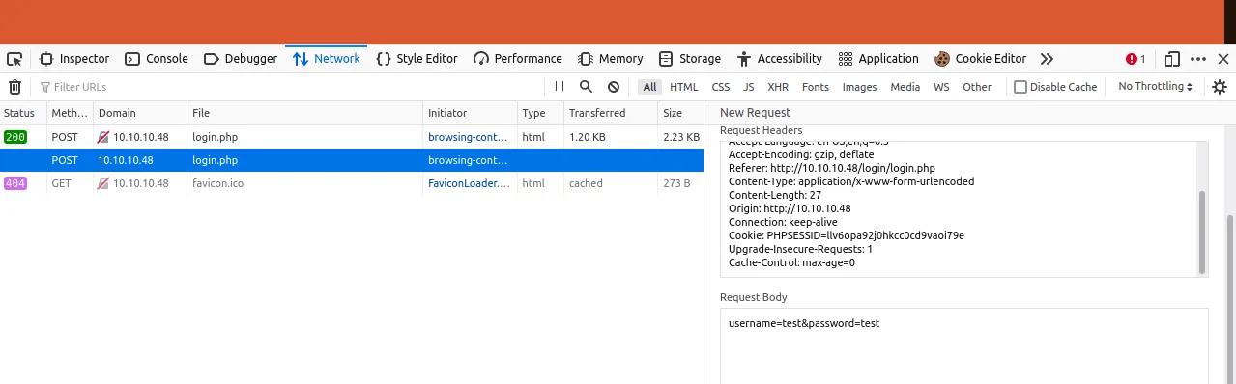Open the Debugger tab

tap(241, 59)
